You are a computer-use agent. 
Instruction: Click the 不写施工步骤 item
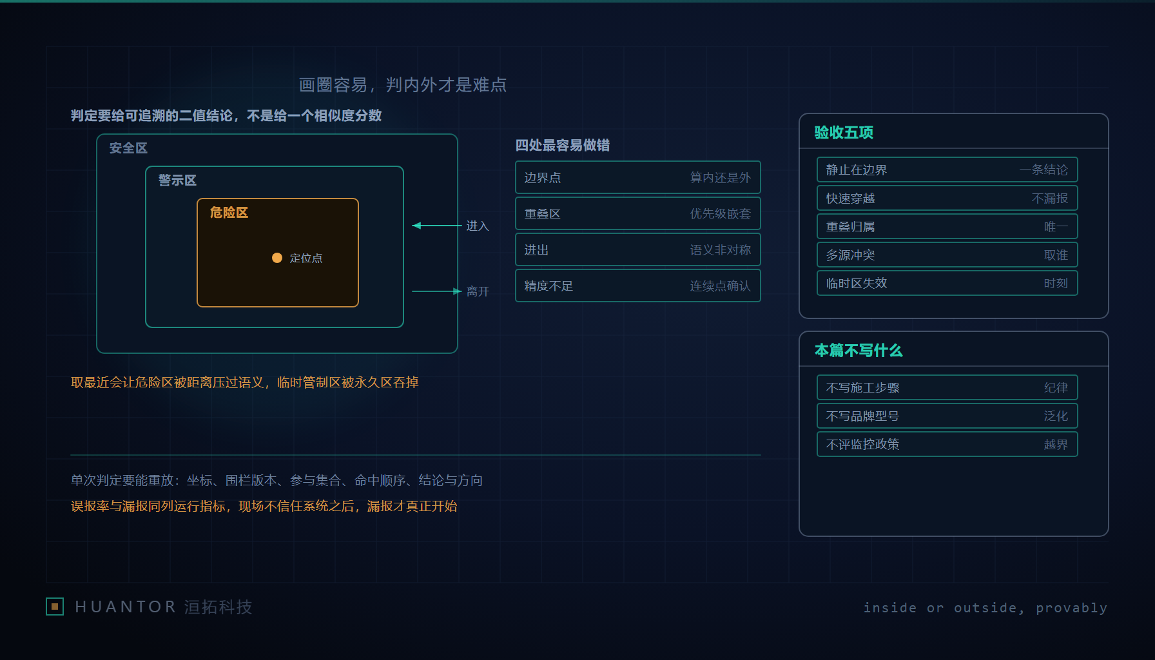pos(947,387)
